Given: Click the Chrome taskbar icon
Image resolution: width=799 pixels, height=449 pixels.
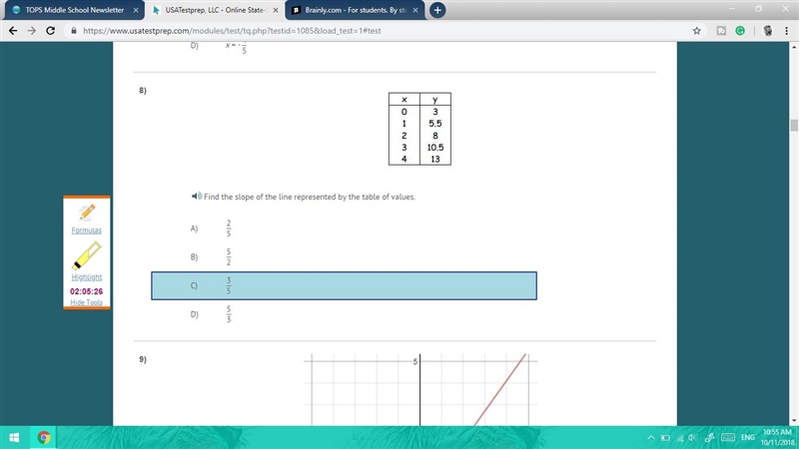Looking at the screenshot, I should (x=44, y=437).
